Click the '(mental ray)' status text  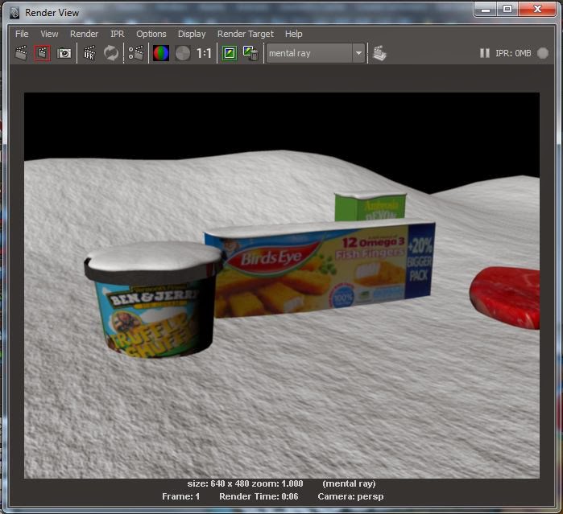pos(349,483)
